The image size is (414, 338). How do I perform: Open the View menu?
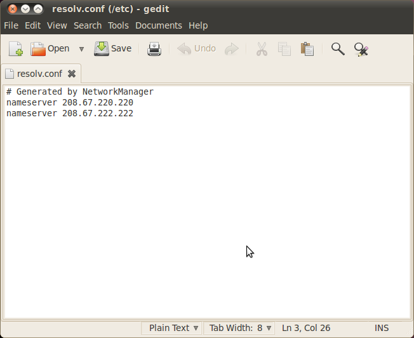point(57,25)
